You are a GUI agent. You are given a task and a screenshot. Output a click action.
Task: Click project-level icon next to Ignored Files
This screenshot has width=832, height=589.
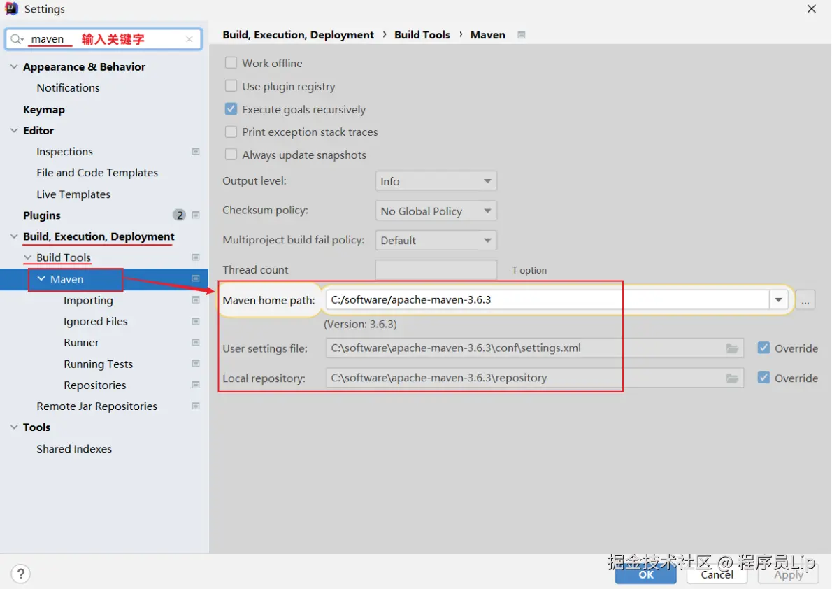click(x=195, y=321)
